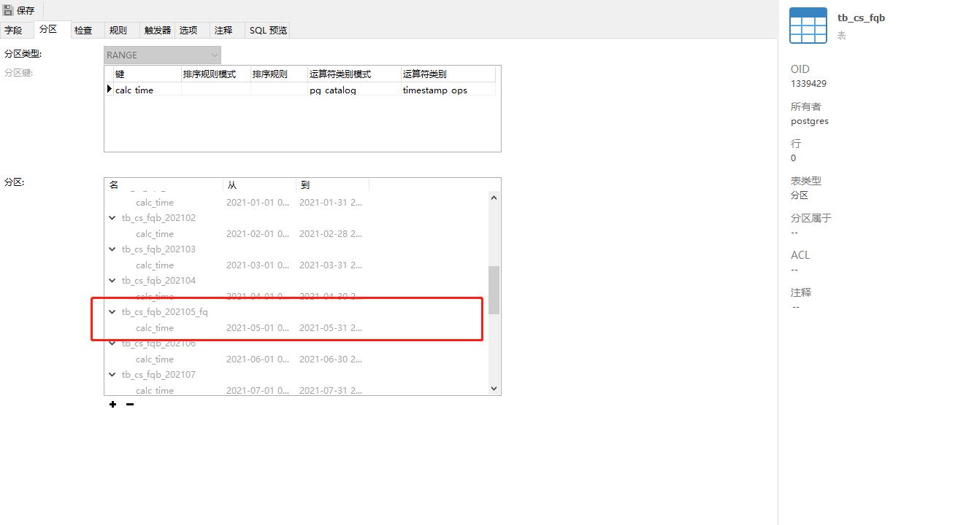The height and width of the screenshot is (525, 966).
Task: Open the 分区类型 RANGE dropdown
Action: point(162,55)
